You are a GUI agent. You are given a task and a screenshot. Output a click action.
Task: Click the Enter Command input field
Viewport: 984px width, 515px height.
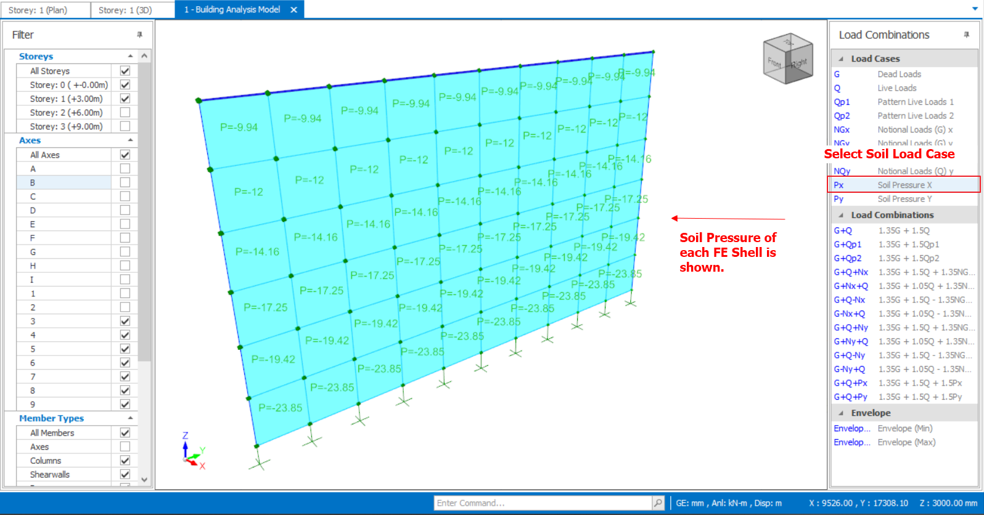[x=543, y=503]
